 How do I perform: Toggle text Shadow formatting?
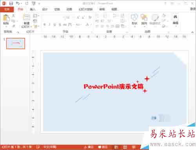60,24
